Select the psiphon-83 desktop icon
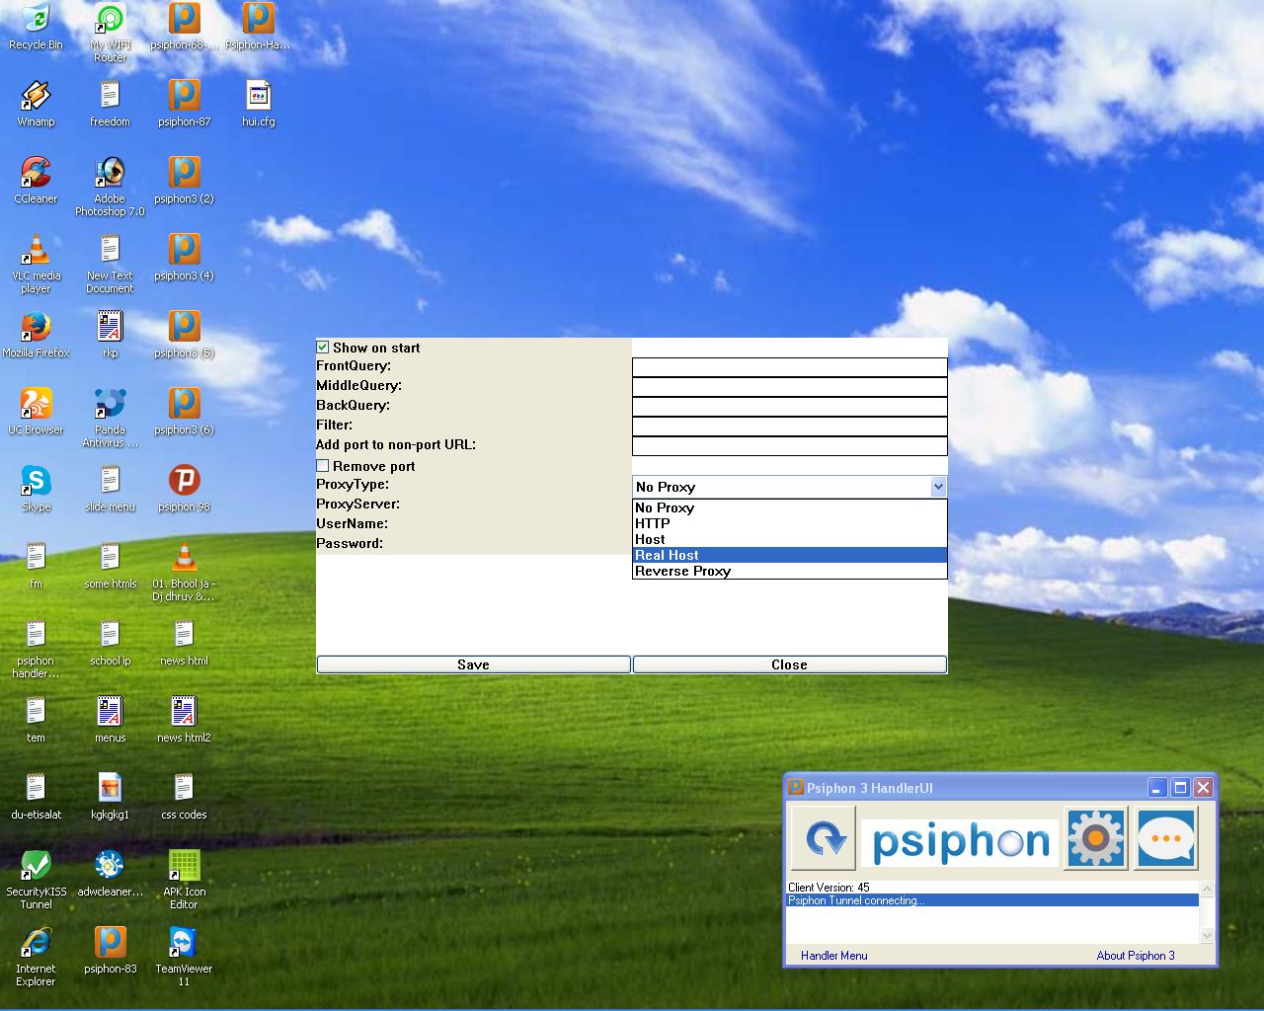The width and height of the screenshot is (1264, 1011). [x=110, y=951]
